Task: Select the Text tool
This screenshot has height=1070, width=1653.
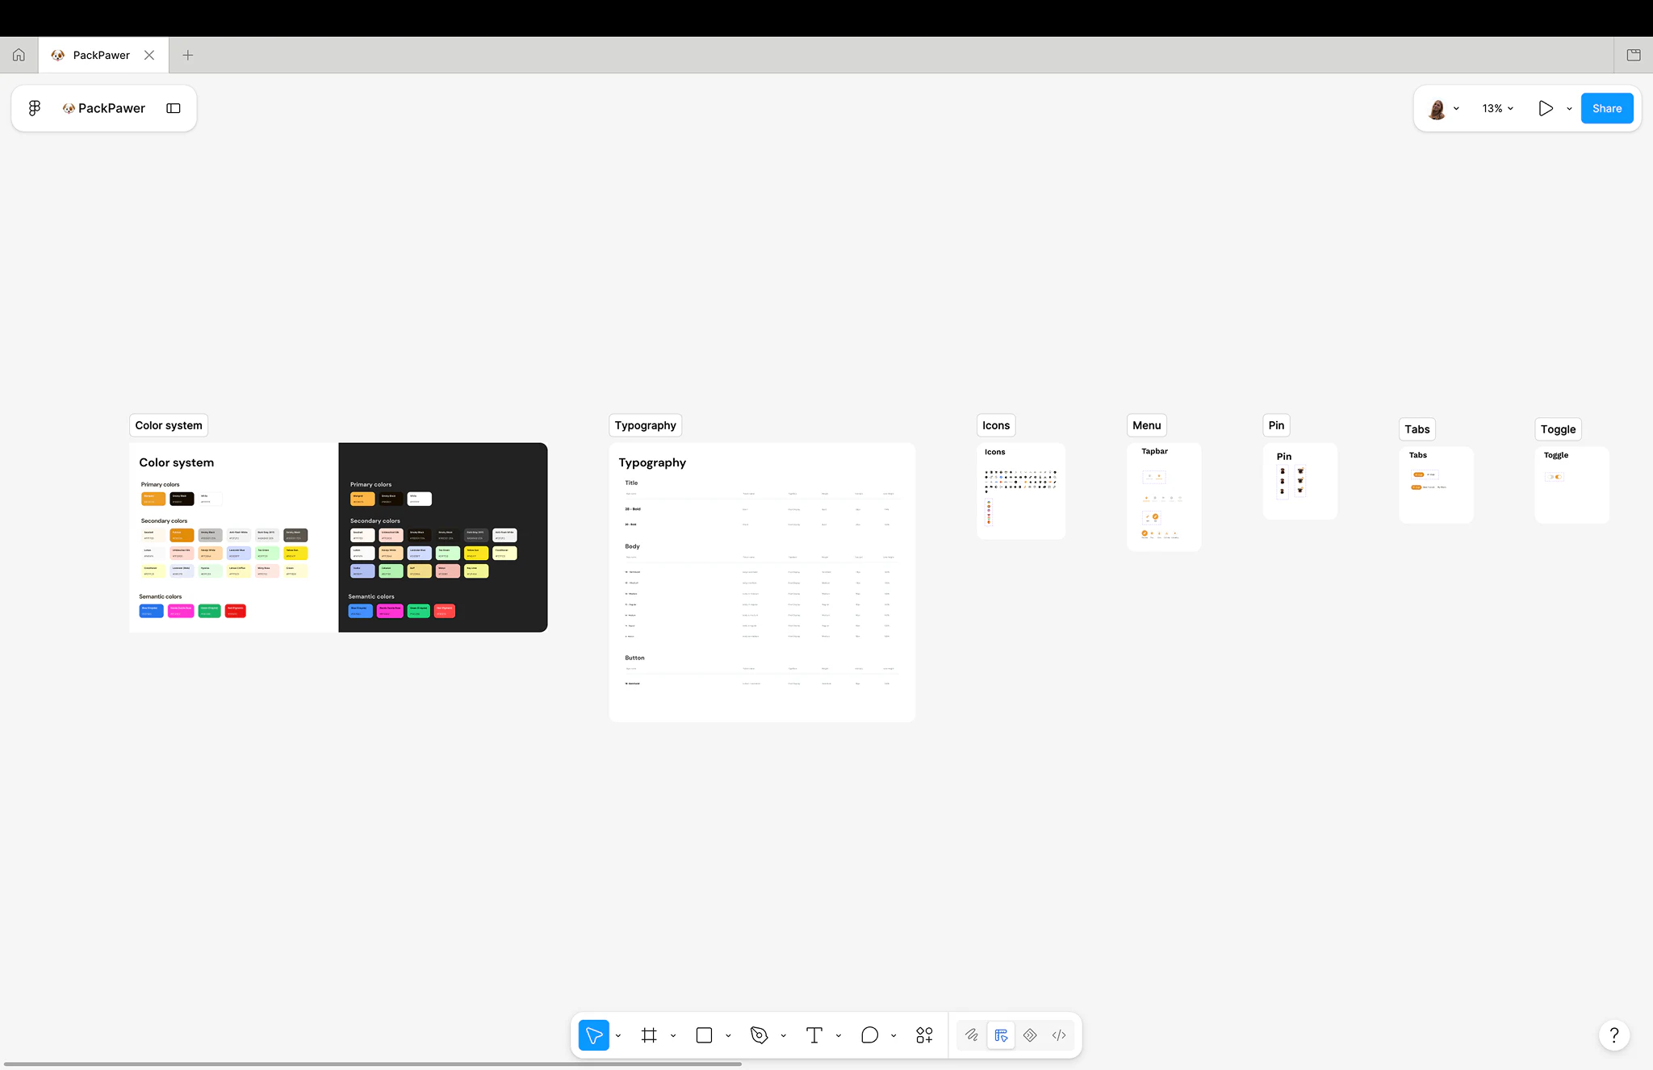Action: click(x=814, y=1034)
